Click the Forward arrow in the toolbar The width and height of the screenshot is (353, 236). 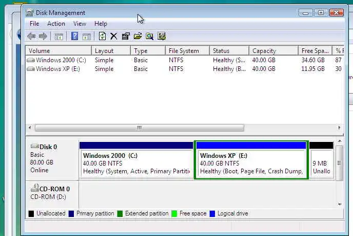[43, 36]
